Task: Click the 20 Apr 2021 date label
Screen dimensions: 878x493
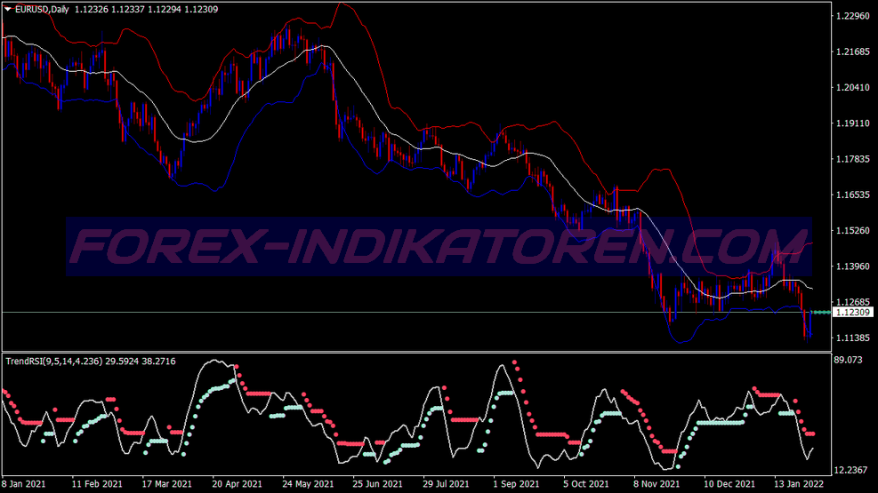Action: click(237, 484)
